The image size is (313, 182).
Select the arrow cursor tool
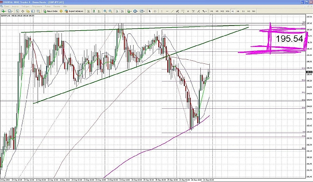(x=150, y=11)
